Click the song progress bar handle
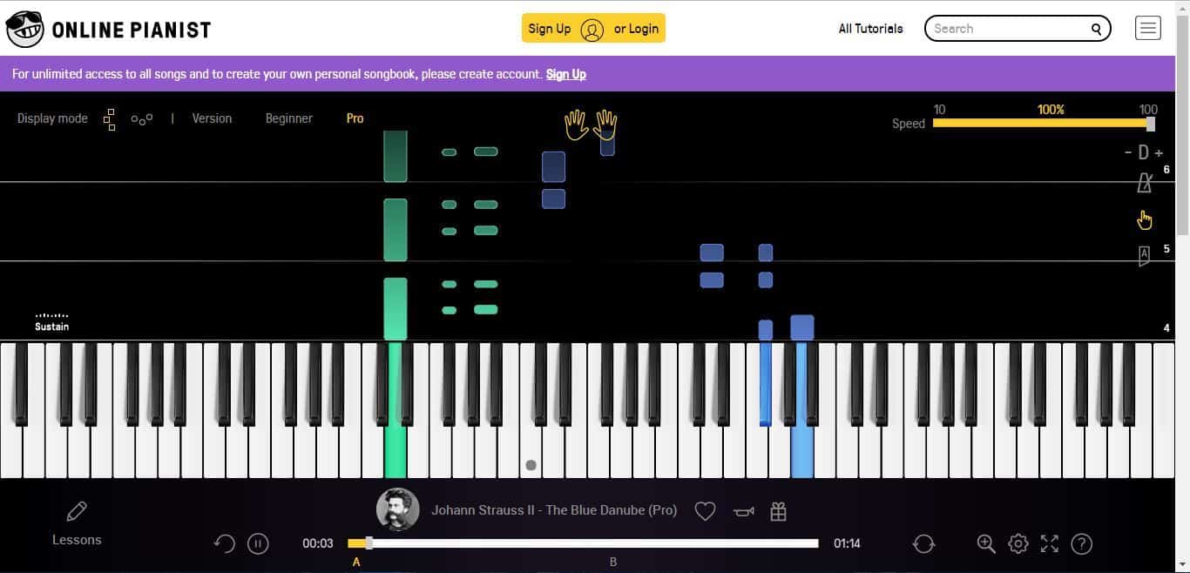1190x573 pixels. (x=369, y=543)
